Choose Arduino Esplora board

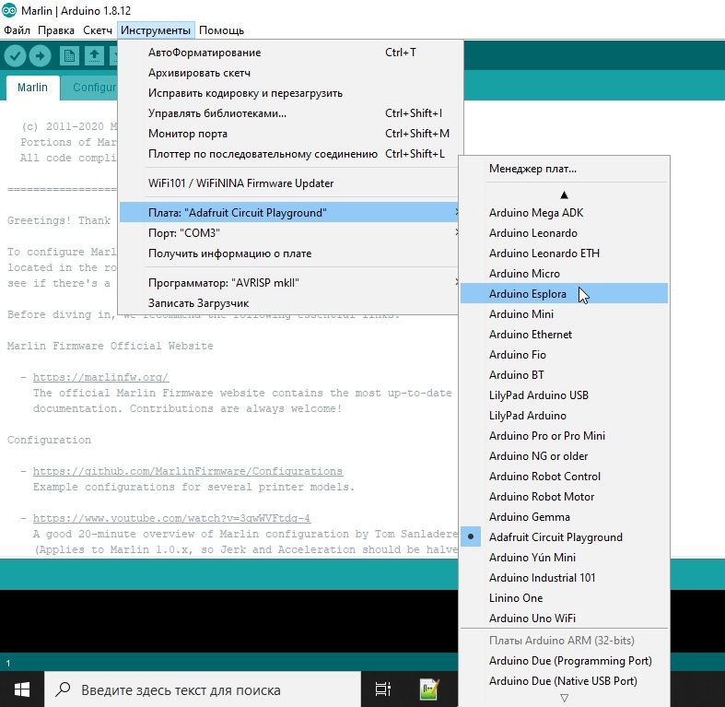(564, 294)
